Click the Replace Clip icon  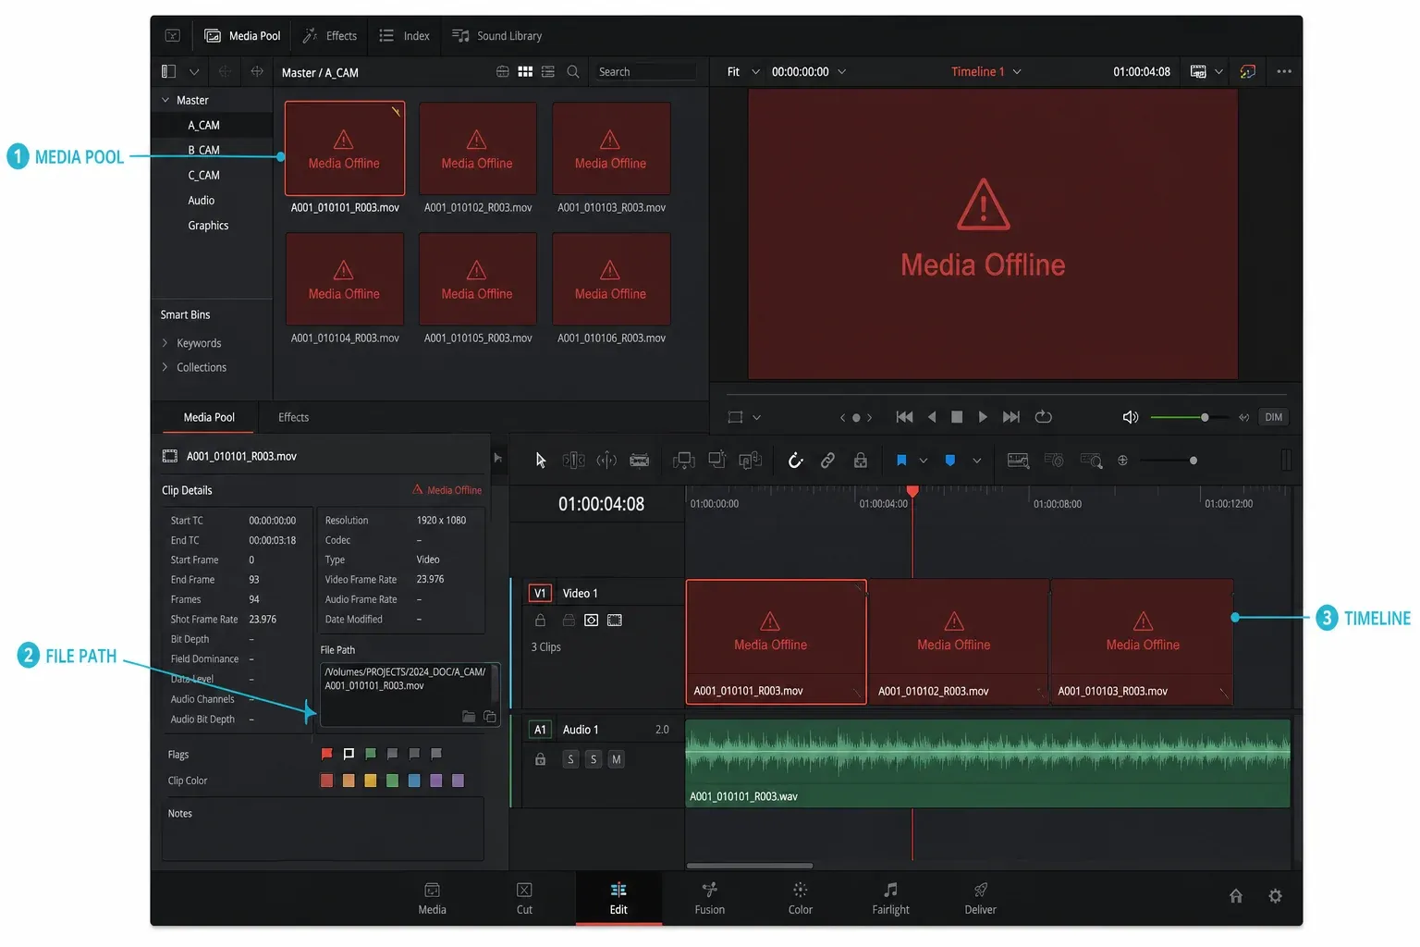coord(751,460)
